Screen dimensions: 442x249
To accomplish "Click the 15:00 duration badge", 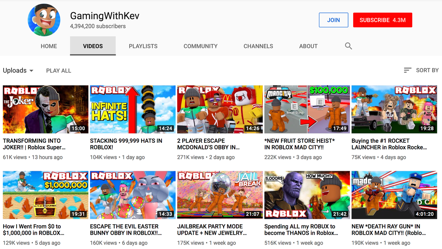I will point(78,128).
